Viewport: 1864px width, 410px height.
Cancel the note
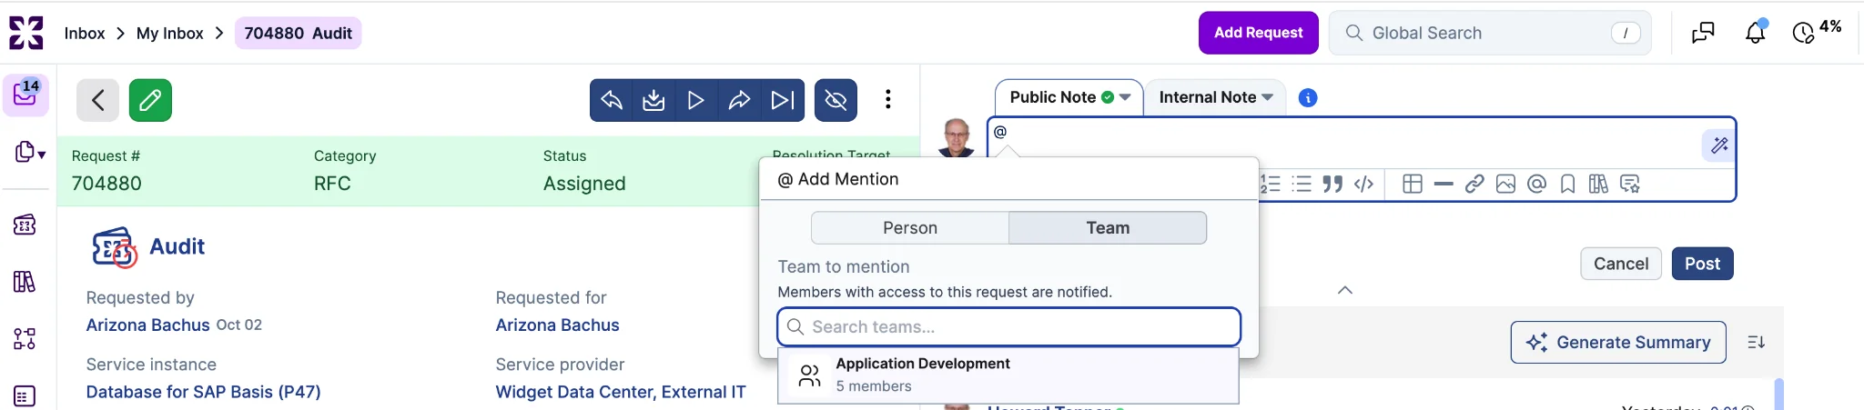(1621, 264)
